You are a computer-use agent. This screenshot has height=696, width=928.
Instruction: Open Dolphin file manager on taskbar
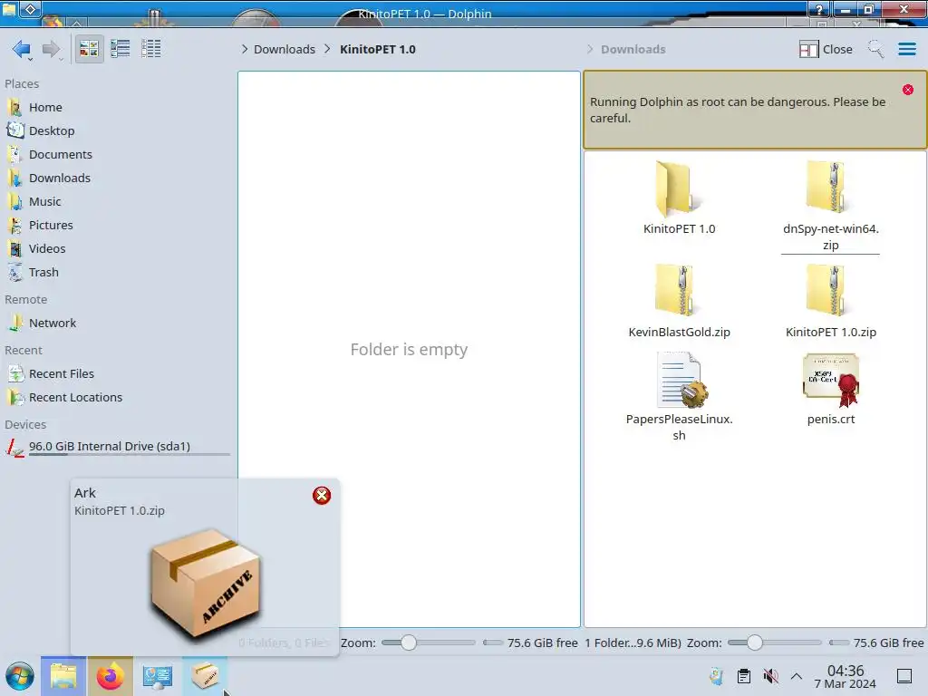click(63, 676)
